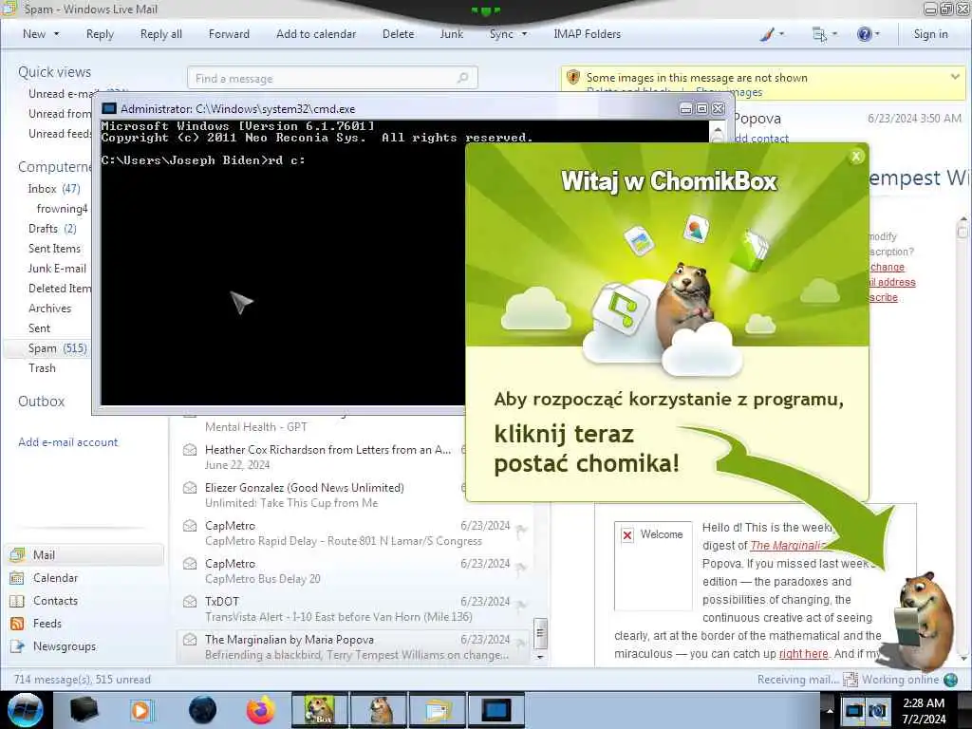This screenshot has width=972, height=729.
Task: Open the Inbox (47) folder
Action: tap(54, 189)
